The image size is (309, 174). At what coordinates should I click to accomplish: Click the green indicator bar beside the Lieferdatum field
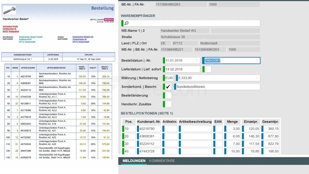tap(163, 69)
